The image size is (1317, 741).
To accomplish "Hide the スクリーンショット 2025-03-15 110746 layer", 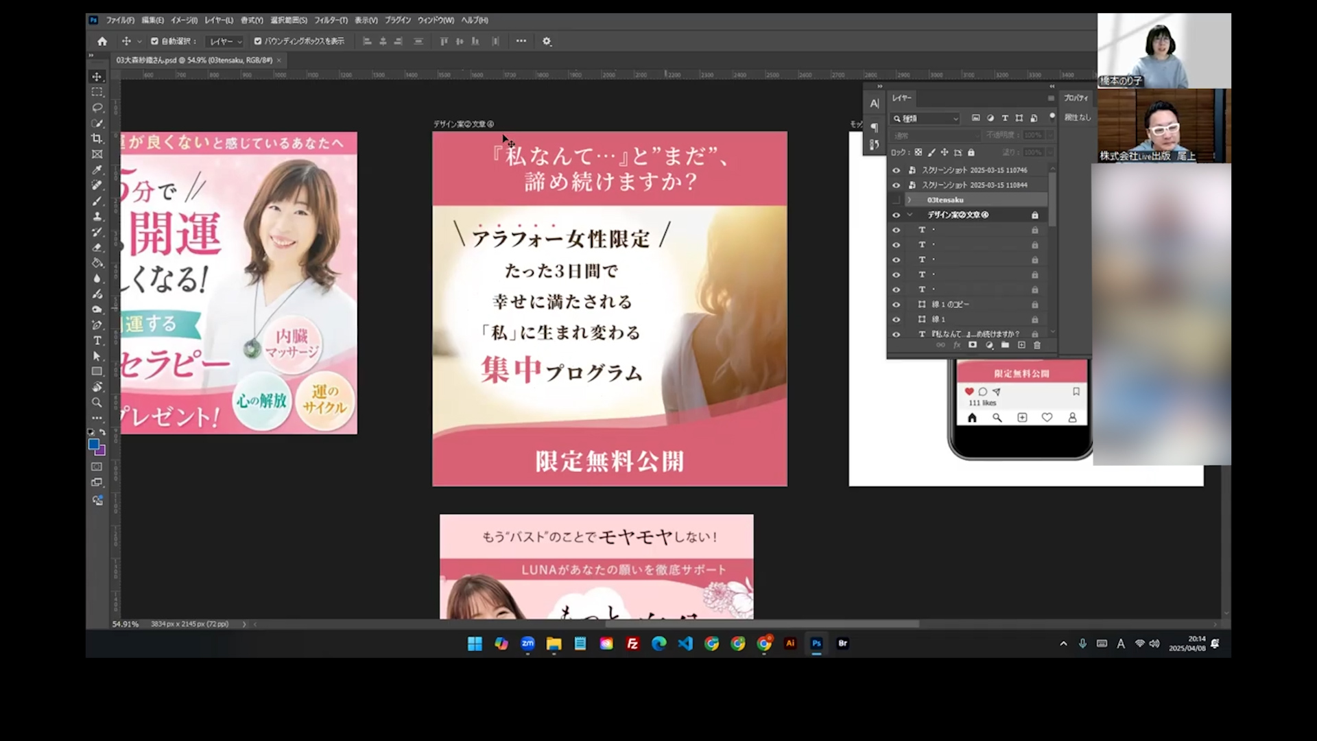I will [x=896, y=170].
